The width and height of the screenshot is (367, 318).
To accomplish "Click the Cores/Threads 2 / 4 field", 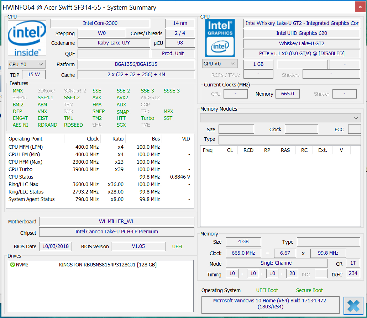I will (x=180, y=33).
